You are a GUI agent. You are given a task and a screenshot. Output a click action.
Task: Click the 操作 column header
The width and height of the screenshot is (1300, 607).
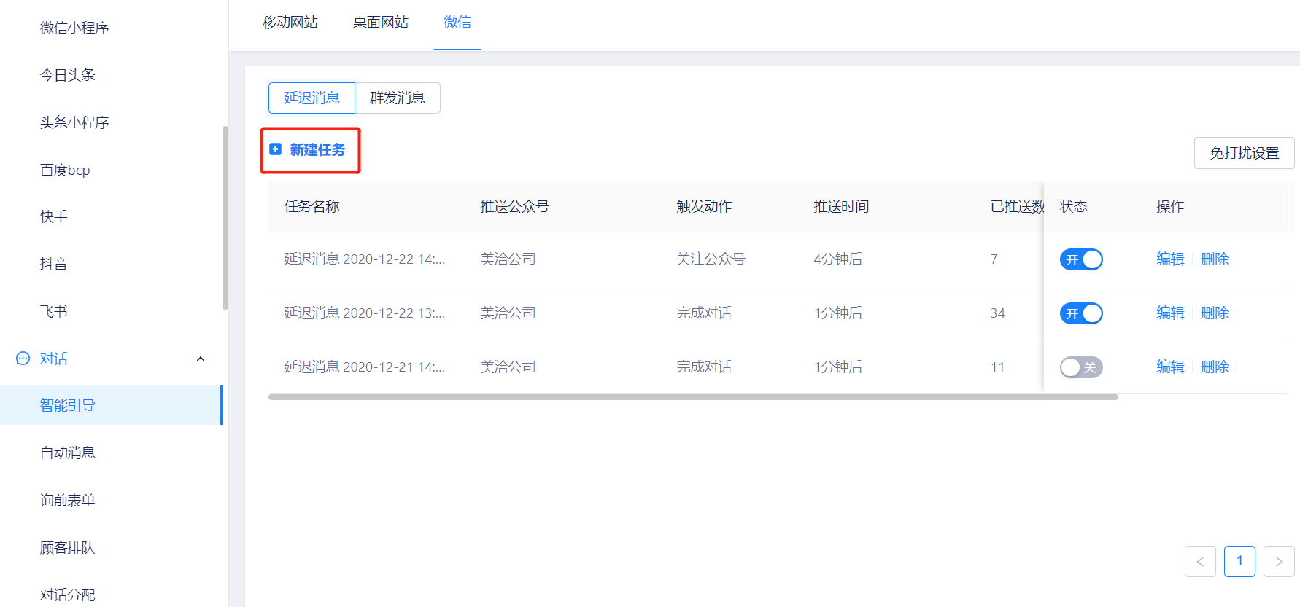point(1170,206)
